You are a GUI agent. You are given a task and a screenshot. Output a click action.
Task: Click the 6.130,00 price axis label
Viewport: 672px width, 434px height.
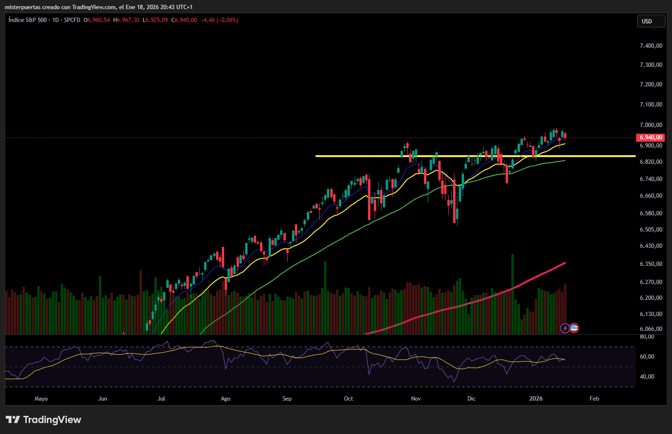click(651, 314)
